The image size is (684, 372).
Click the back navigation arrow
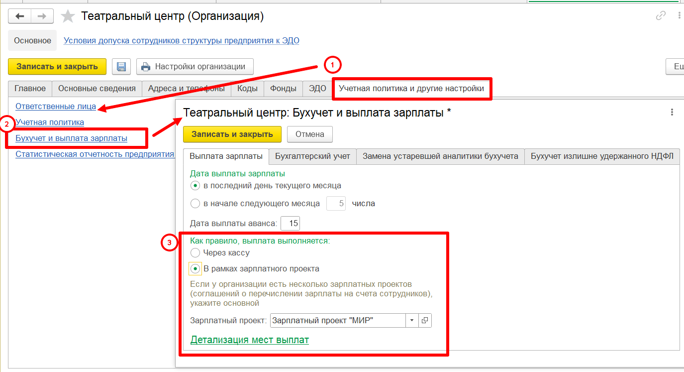[x=20, y=16]
